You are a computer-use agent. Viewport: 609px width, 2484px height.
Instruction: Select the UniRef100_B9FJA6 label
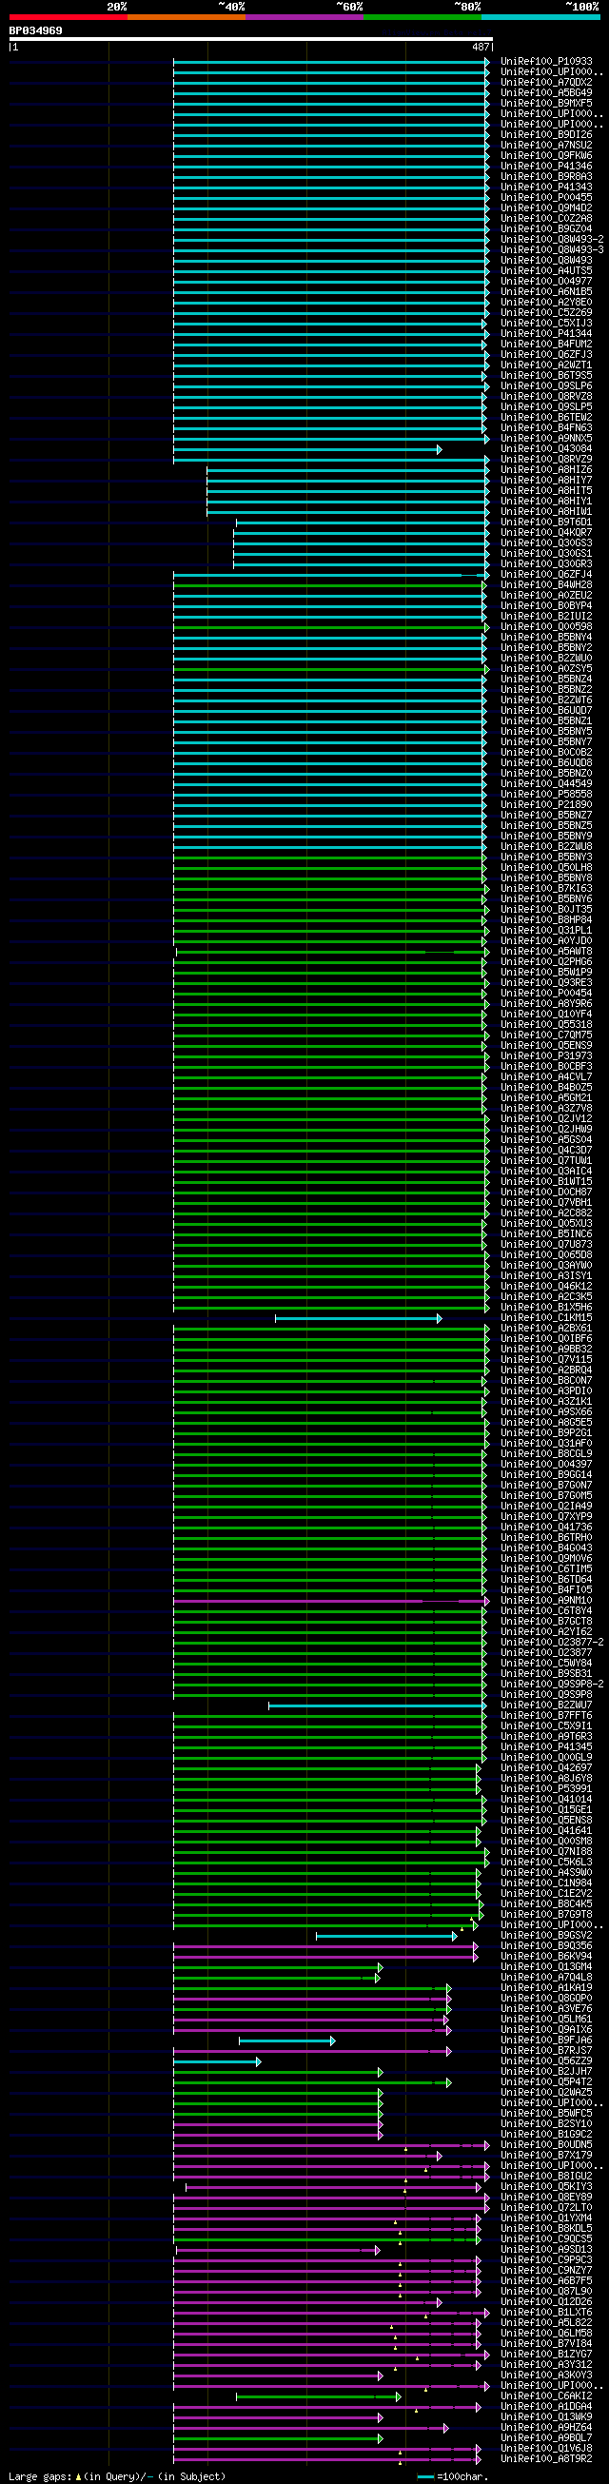545,2040
